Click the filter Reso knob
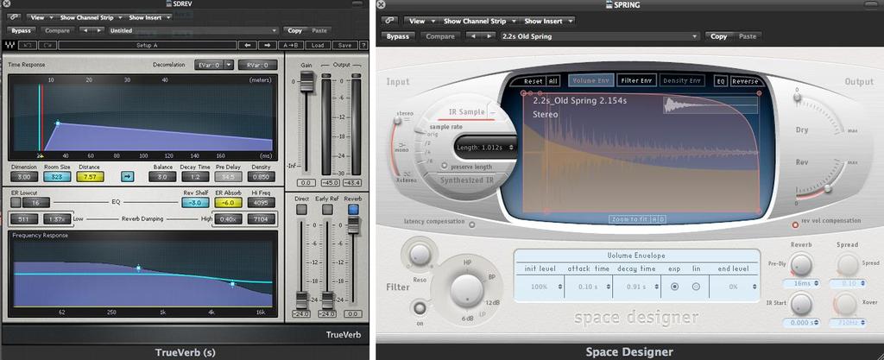 tap(419, 253)
